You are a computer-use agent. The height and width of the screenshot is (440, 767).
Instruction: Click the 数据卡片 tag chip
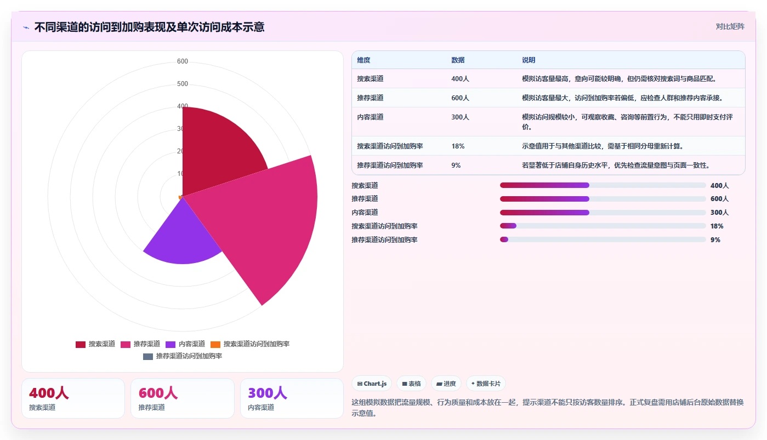click(x=486, y=384)
